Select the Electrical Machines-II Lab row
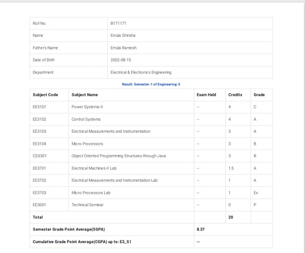Viewport: 305px width, 253px height. point(151,168)
